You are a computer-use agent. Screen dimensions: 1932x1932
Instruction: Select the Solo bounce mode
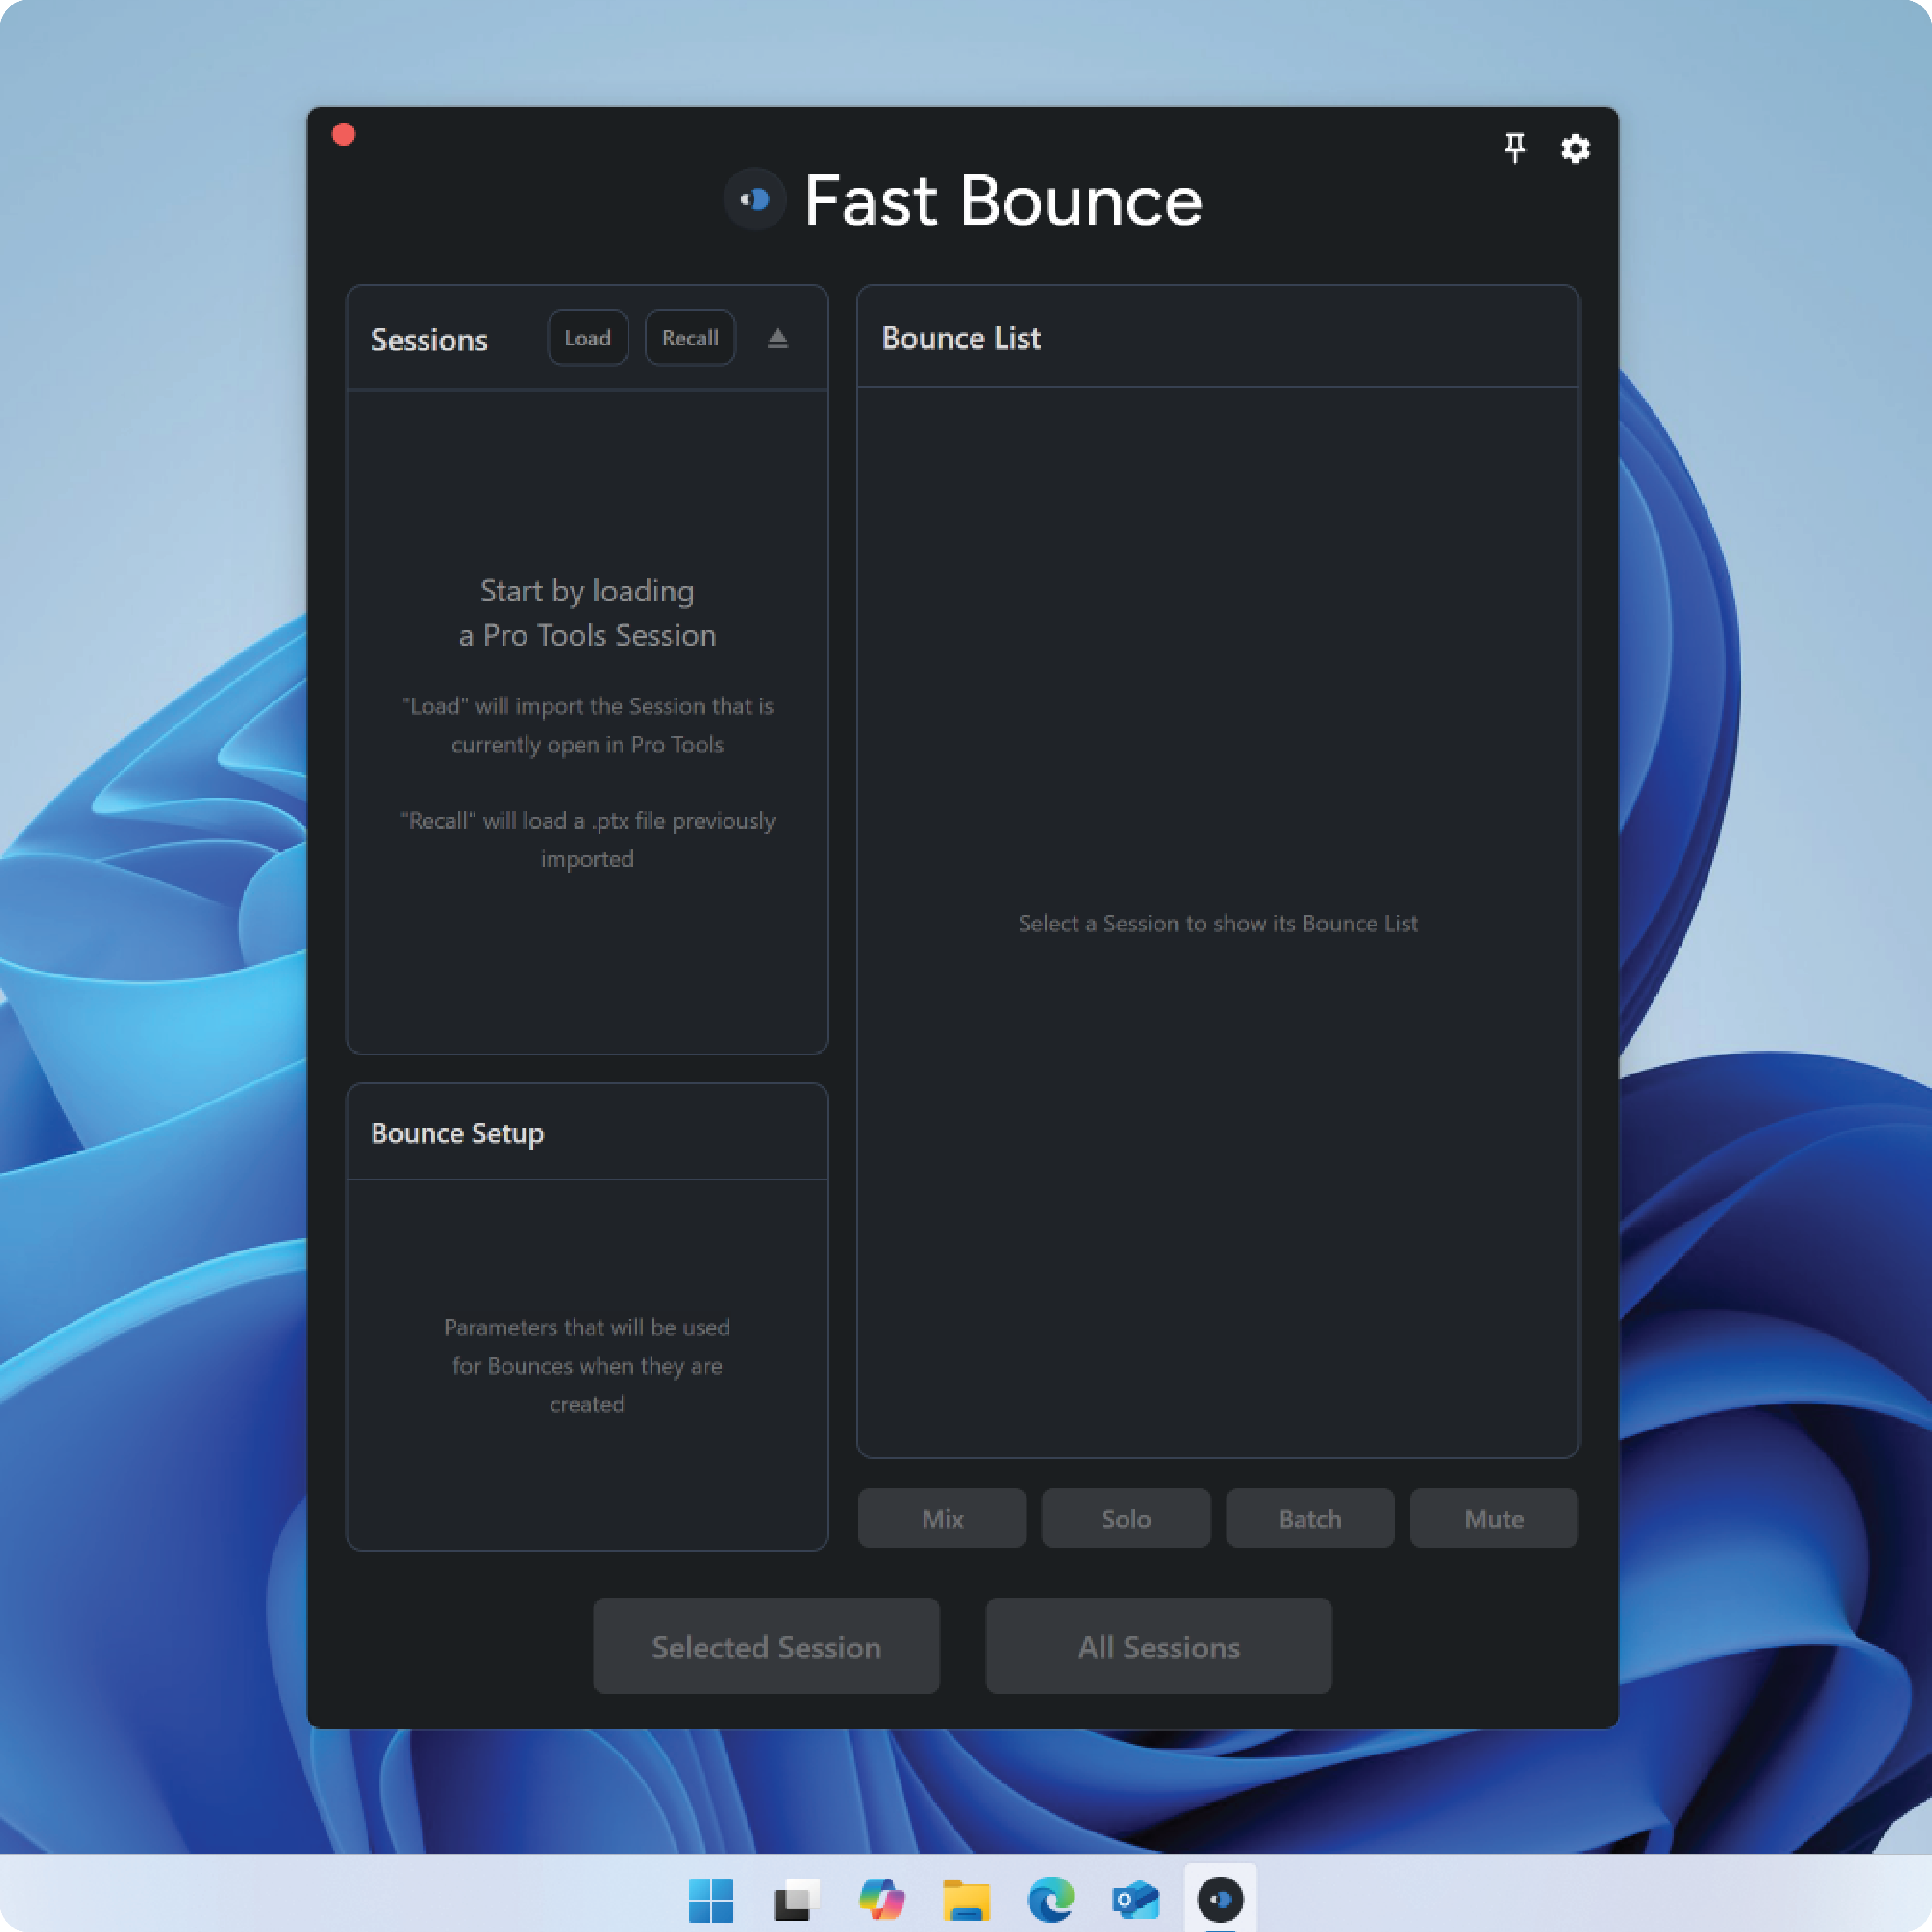(x=1126, y=1518)
